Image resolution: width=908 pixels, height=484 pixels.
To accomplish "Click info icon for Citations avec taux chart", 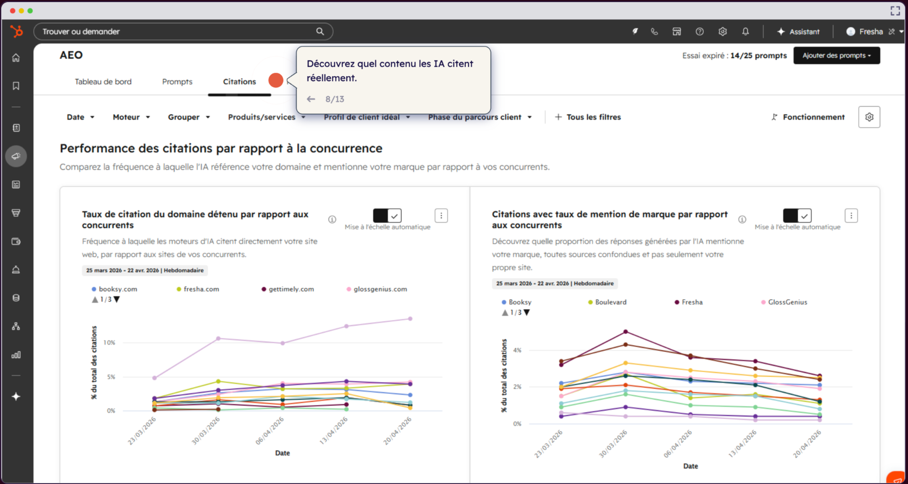I will point(742,219).
